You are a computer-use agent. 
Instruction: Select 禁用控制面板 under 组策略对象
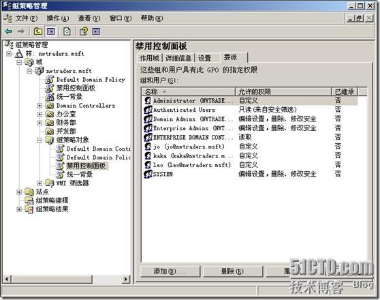pos(86,166)
